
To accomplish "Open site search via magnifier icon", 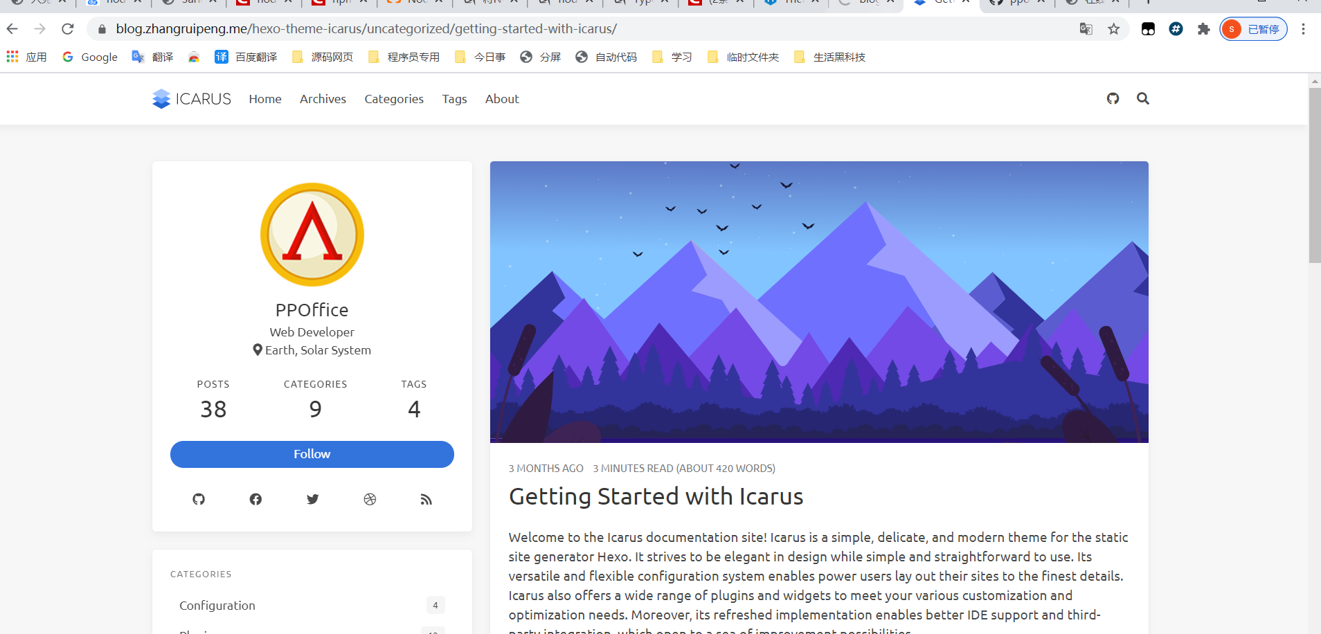I will coord(1143,99).
